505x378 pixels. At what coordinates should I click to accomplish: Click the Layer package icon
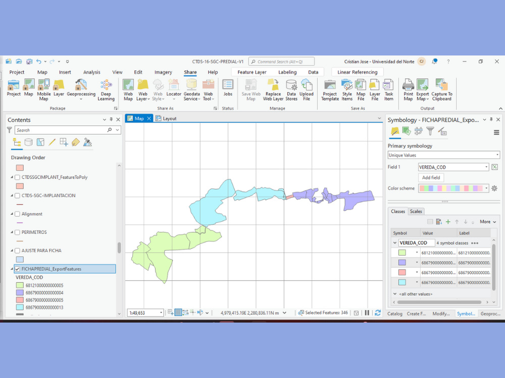click(x=59, y=88)
